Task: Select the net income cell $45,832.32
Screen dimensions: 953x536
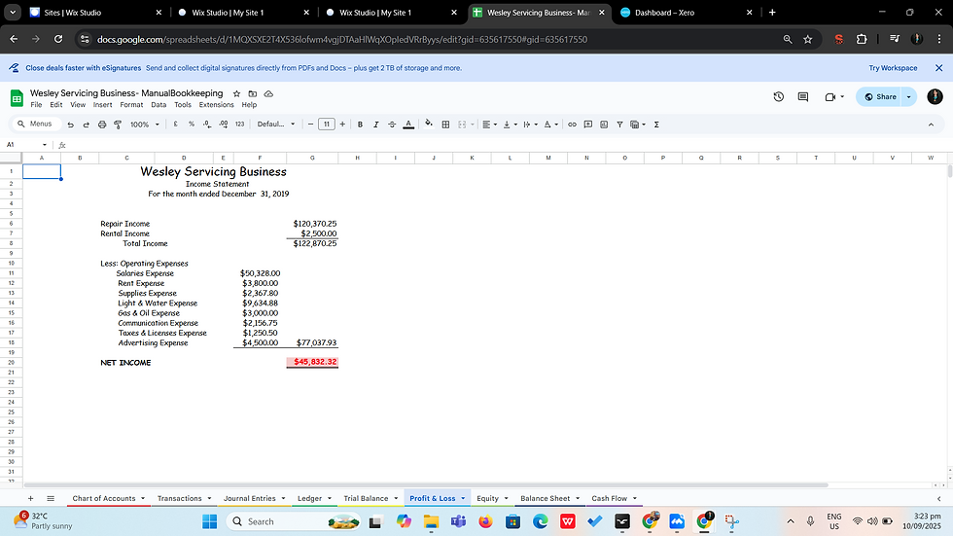Action: (312, 362)
